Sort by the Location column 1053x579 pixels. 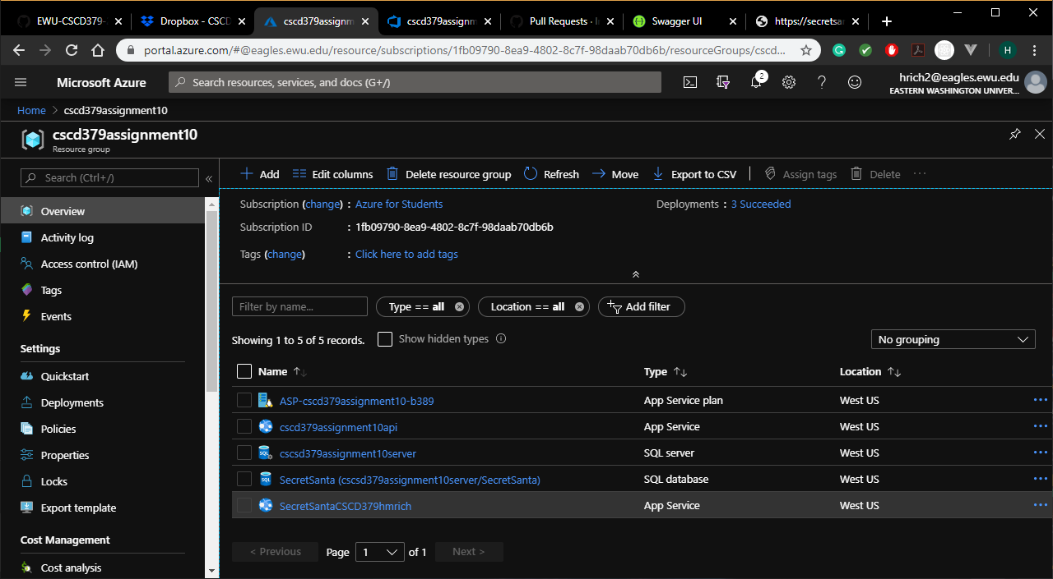pos(870,371)
